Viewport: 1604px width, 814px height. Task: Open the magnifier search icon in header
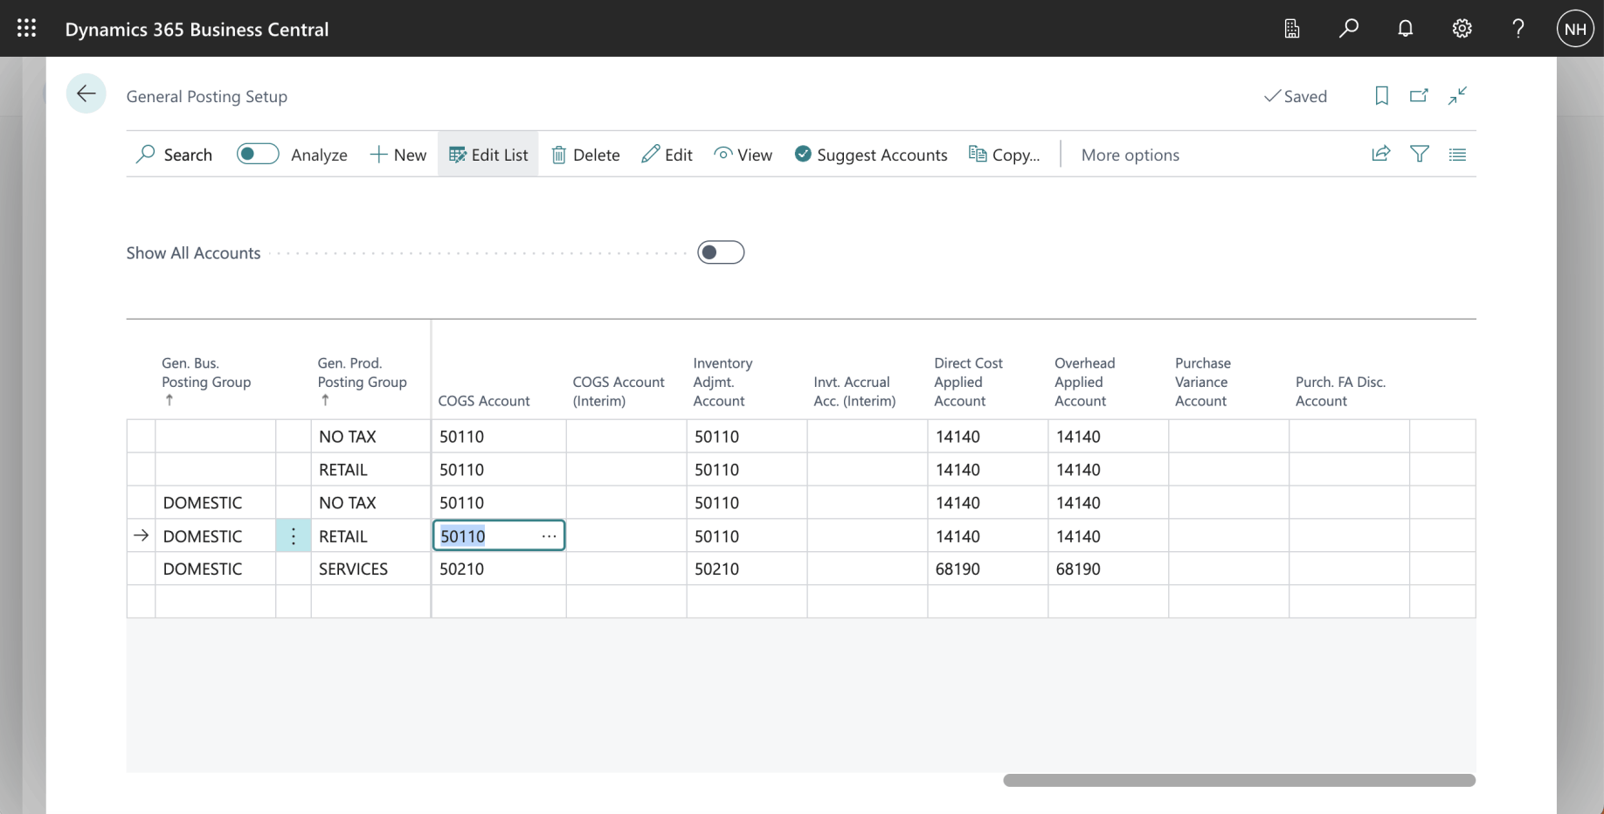1348,29
